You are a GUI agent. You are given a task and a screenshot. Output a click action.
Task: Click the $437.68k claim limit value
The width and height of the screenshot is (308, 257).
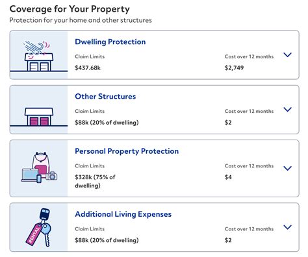[88, 68]
